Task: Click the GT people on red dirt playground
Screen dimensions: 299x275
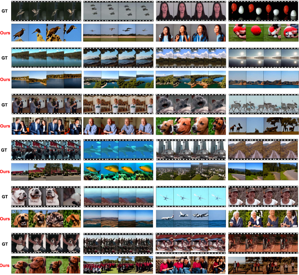Action: pos(263,243)
